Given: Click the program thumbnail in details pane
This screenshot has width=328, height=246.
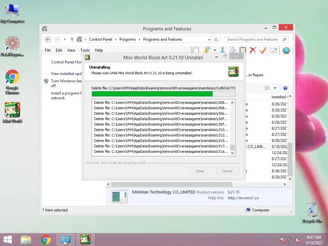Looking at the screenshot, I should (119, 196).
